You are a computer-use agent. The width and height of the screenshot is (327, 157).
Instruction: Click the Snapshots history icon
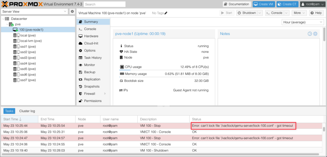point(80,87)
